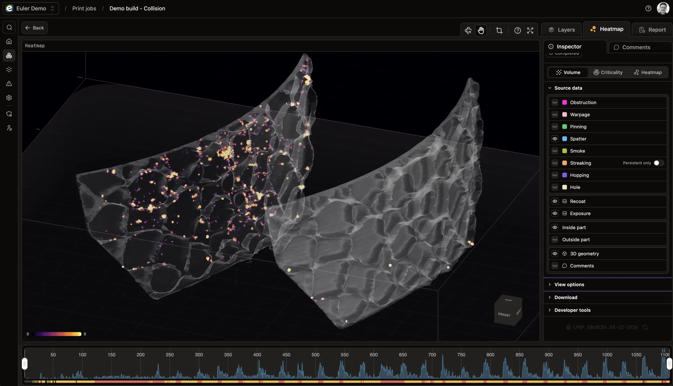Click the LPBF.5B68CB4.03-22-2026 build ID
Viewport: 673px width, 386px height.
605,327
